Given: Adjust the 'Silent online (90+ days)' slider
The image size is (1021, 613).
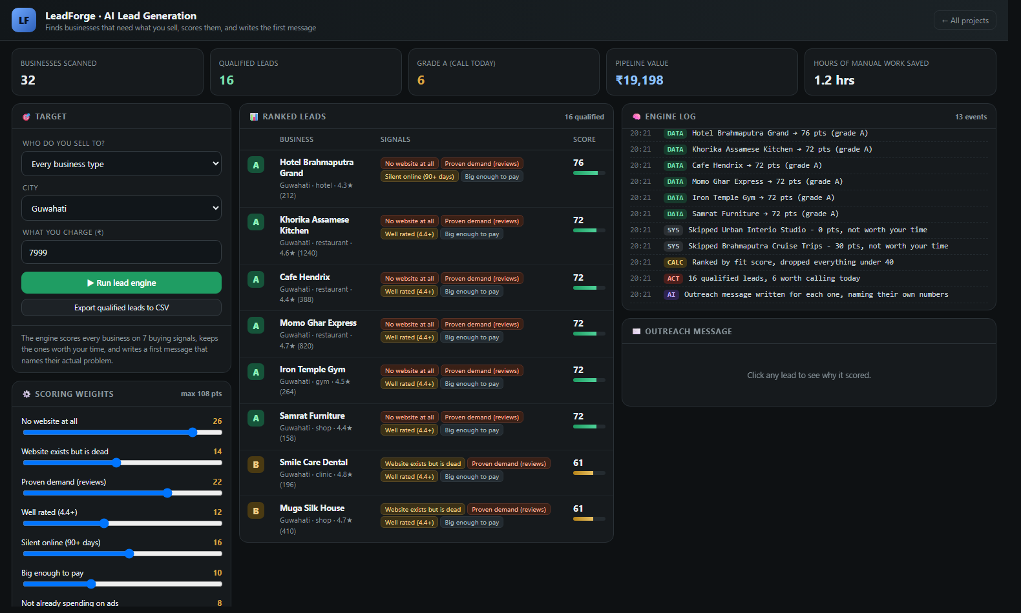Looking at the screenshot, I should pos(123,554).
